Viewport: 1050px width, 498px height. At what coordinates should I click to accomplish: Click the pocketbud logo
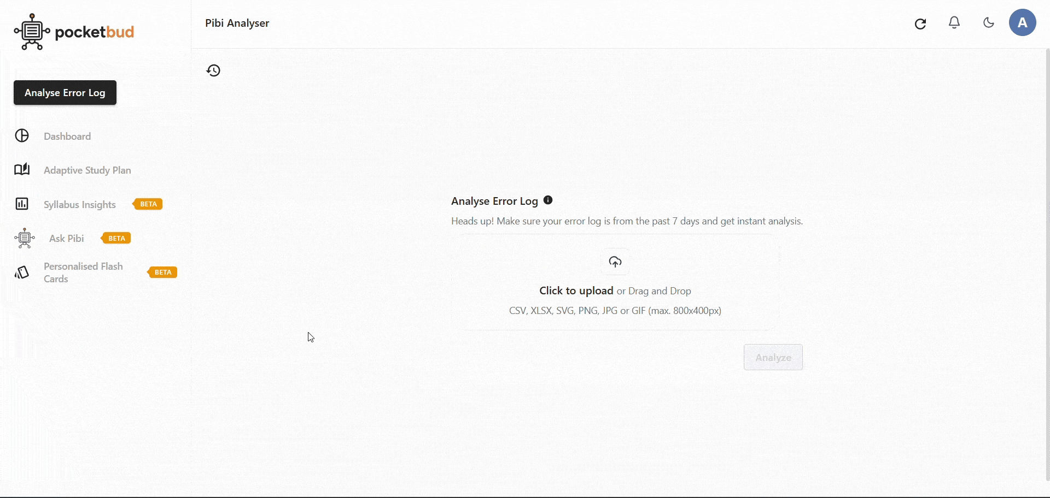point(74,32)
